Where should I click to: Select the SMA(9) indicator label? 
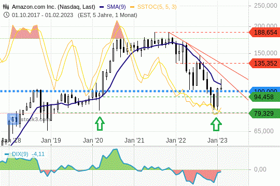point(116,7)
